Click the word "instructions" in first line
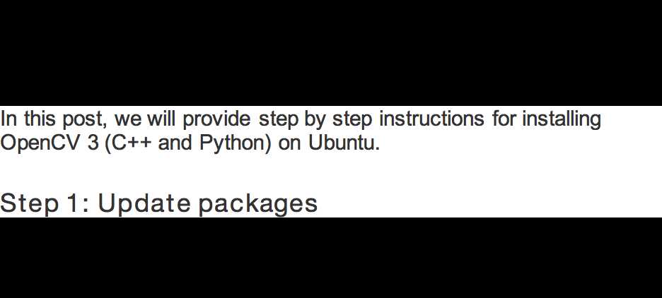The width and height of the screenshot is (662, 298). tap(431, 119)
